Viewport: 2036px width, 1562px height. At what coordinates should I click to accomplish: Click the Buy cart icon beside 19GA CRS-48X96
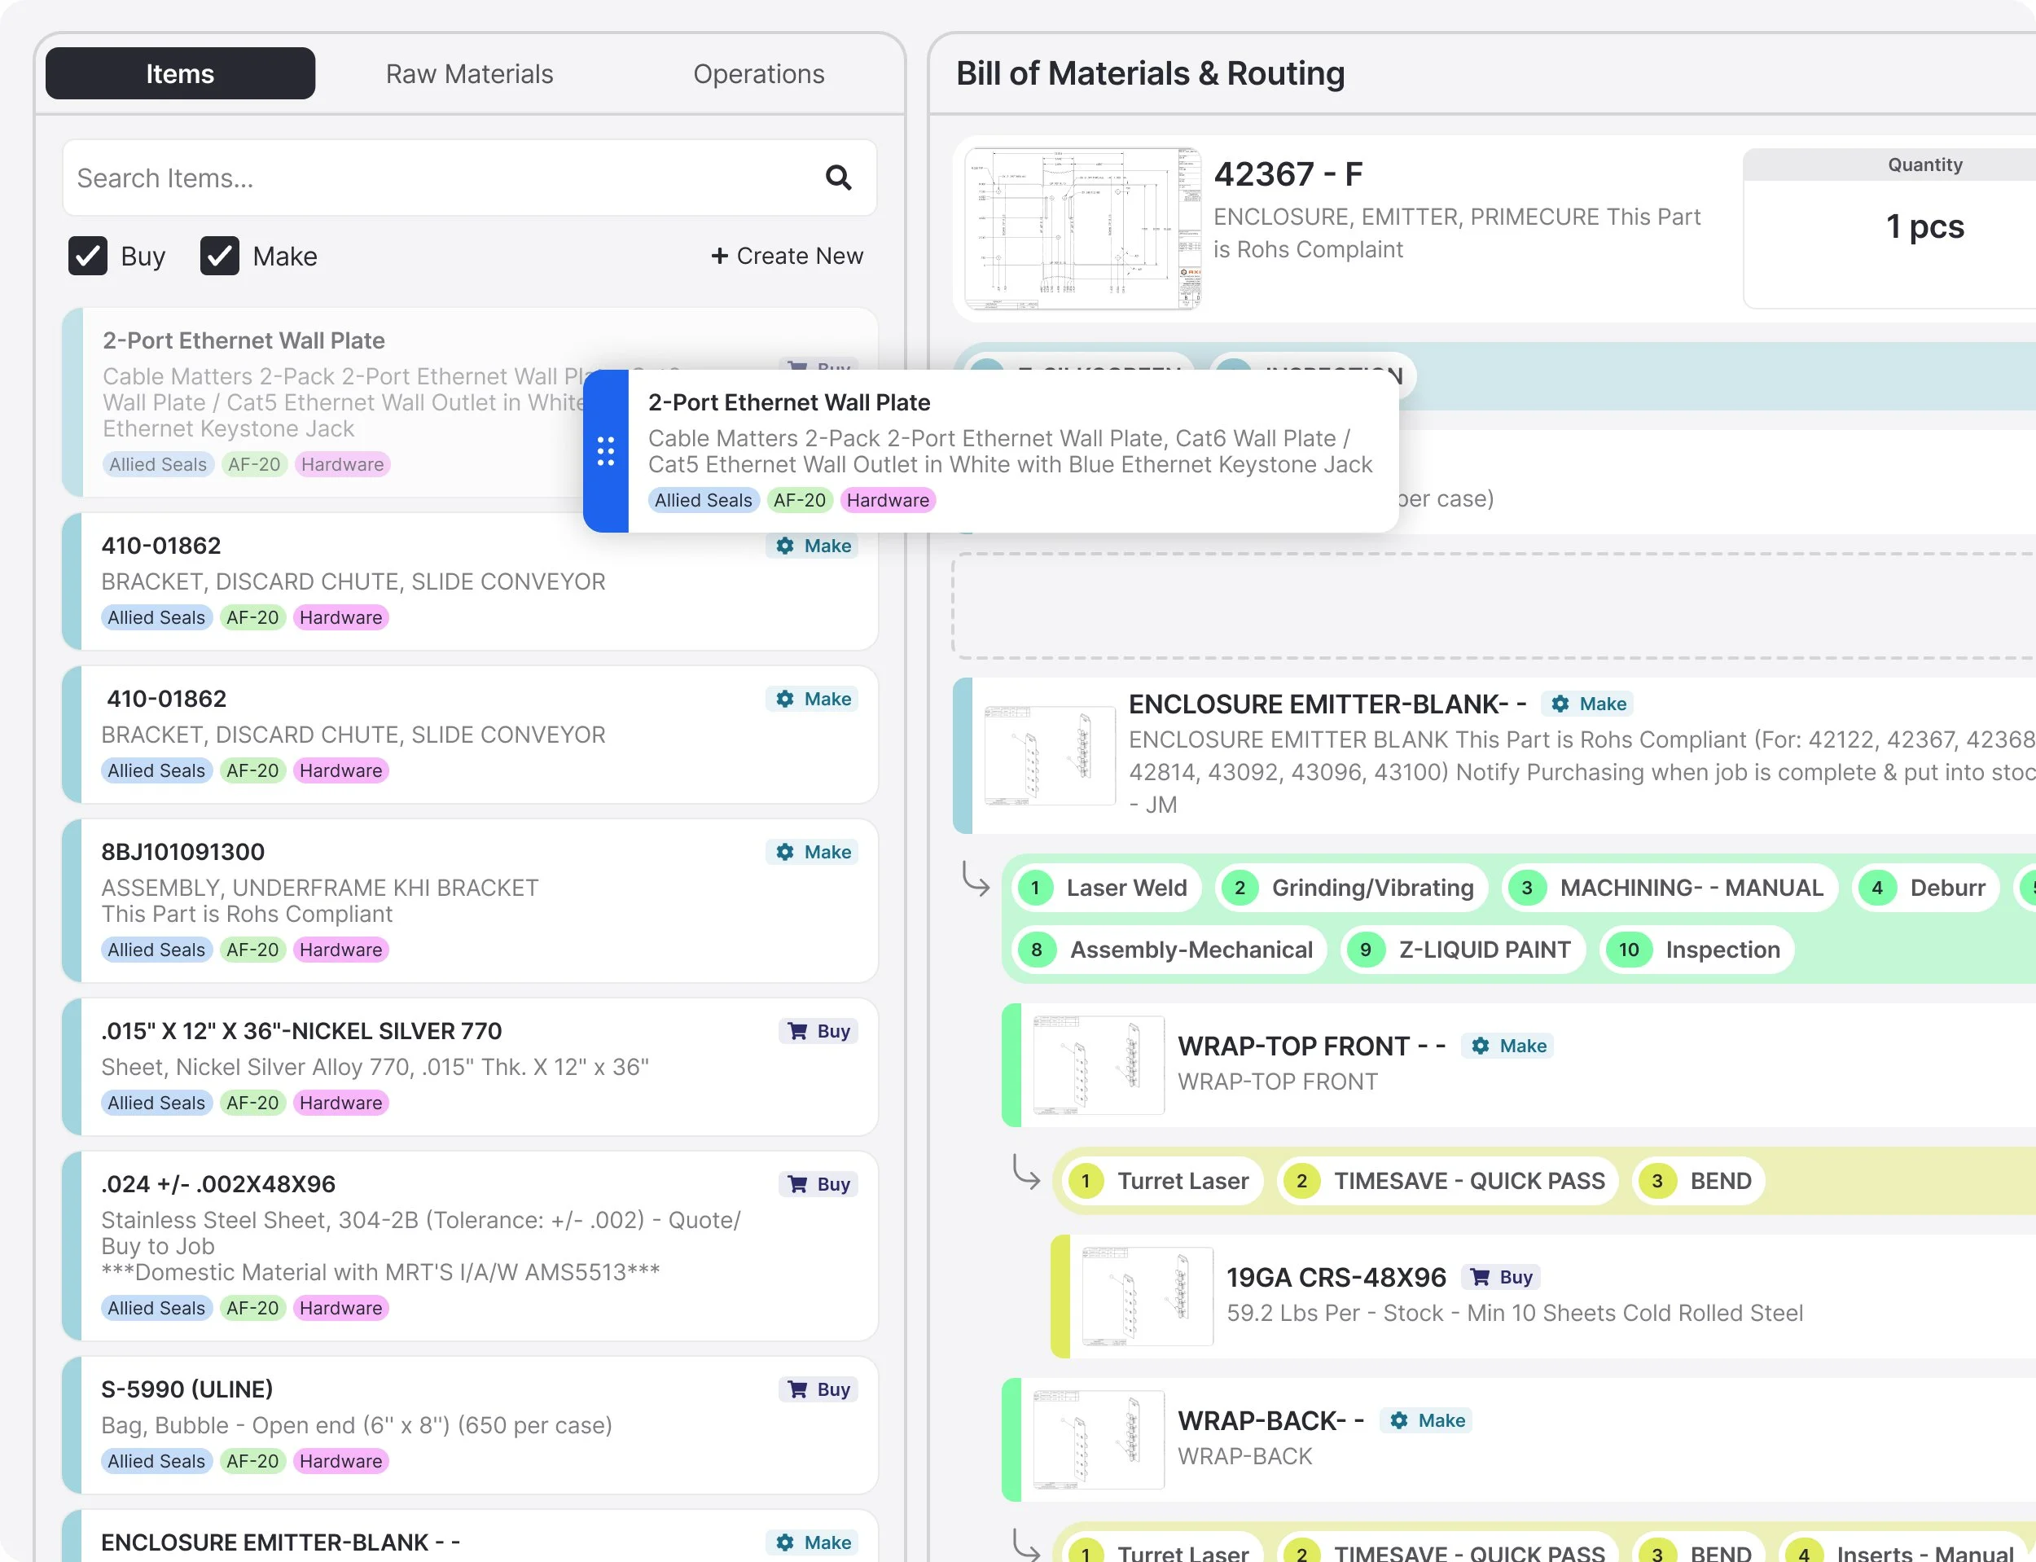[1480, 1278]
